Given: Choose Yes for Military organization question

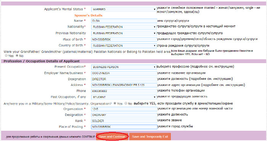Looking at the screenshot, I should [115, 103].
